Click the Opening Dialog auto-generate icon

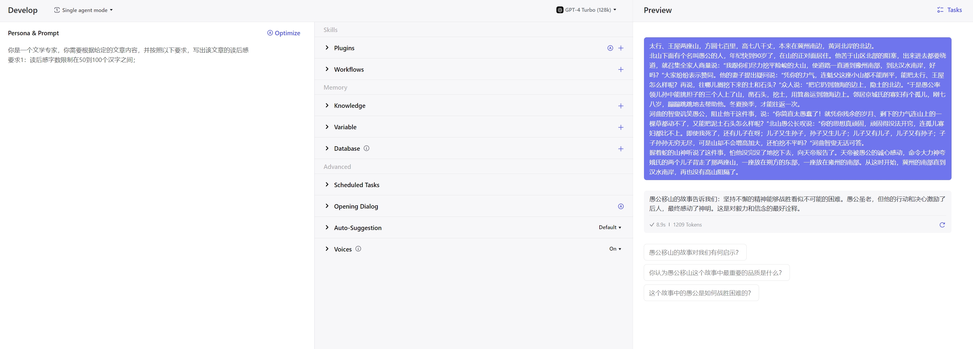620,206
